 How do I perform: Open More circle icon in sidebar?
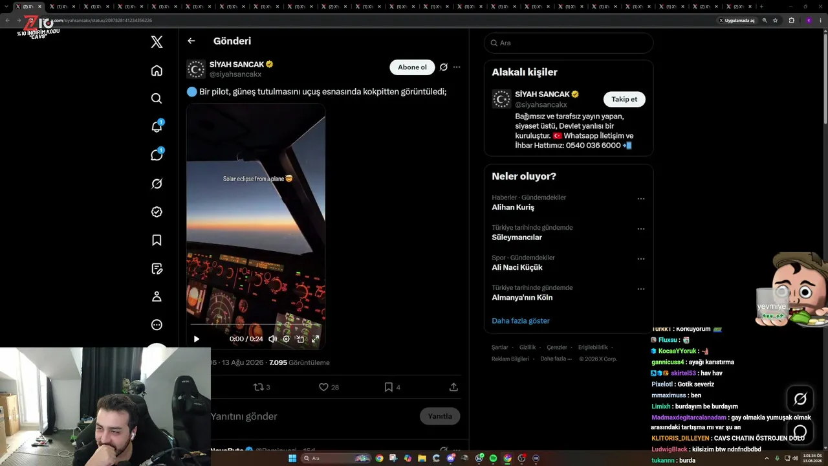tap(157, 325)
